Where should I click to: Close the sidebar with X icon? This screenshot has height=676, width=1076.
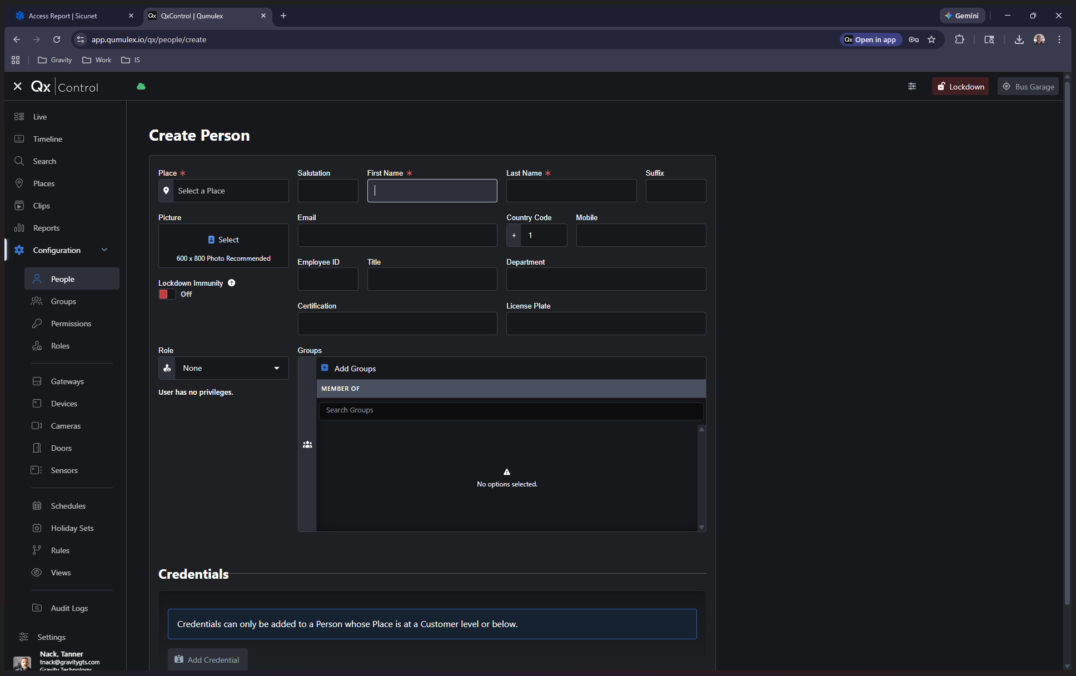tap(18, 87)
